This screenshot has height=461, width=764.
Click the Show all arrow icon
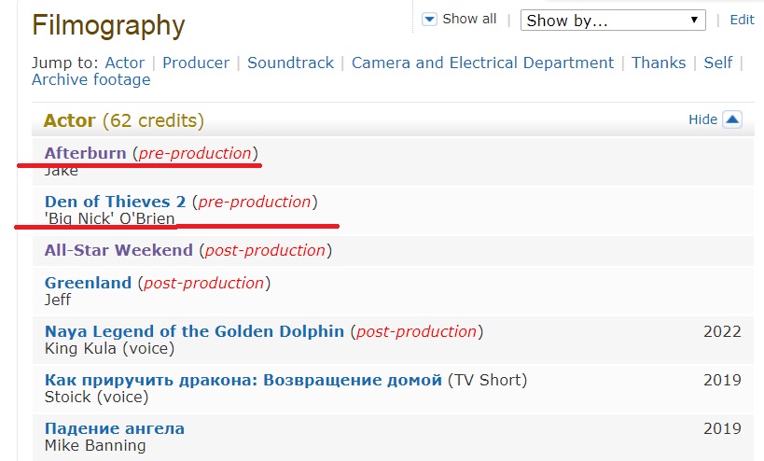tap(429, 19)
